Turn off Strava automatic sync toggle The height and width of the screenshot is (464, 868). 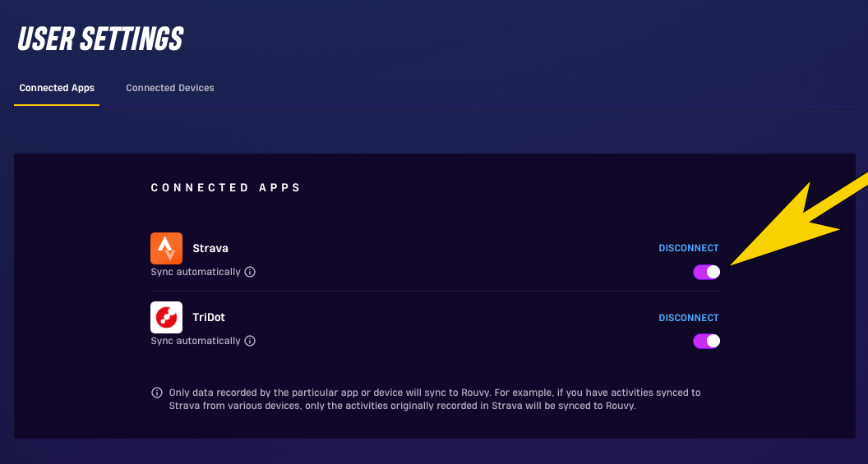706,272
